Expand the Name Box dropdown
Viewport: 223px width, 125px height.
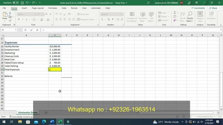(16, 30)
